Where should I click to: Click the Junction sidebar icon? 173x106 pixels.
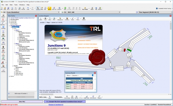coord(3,20)
